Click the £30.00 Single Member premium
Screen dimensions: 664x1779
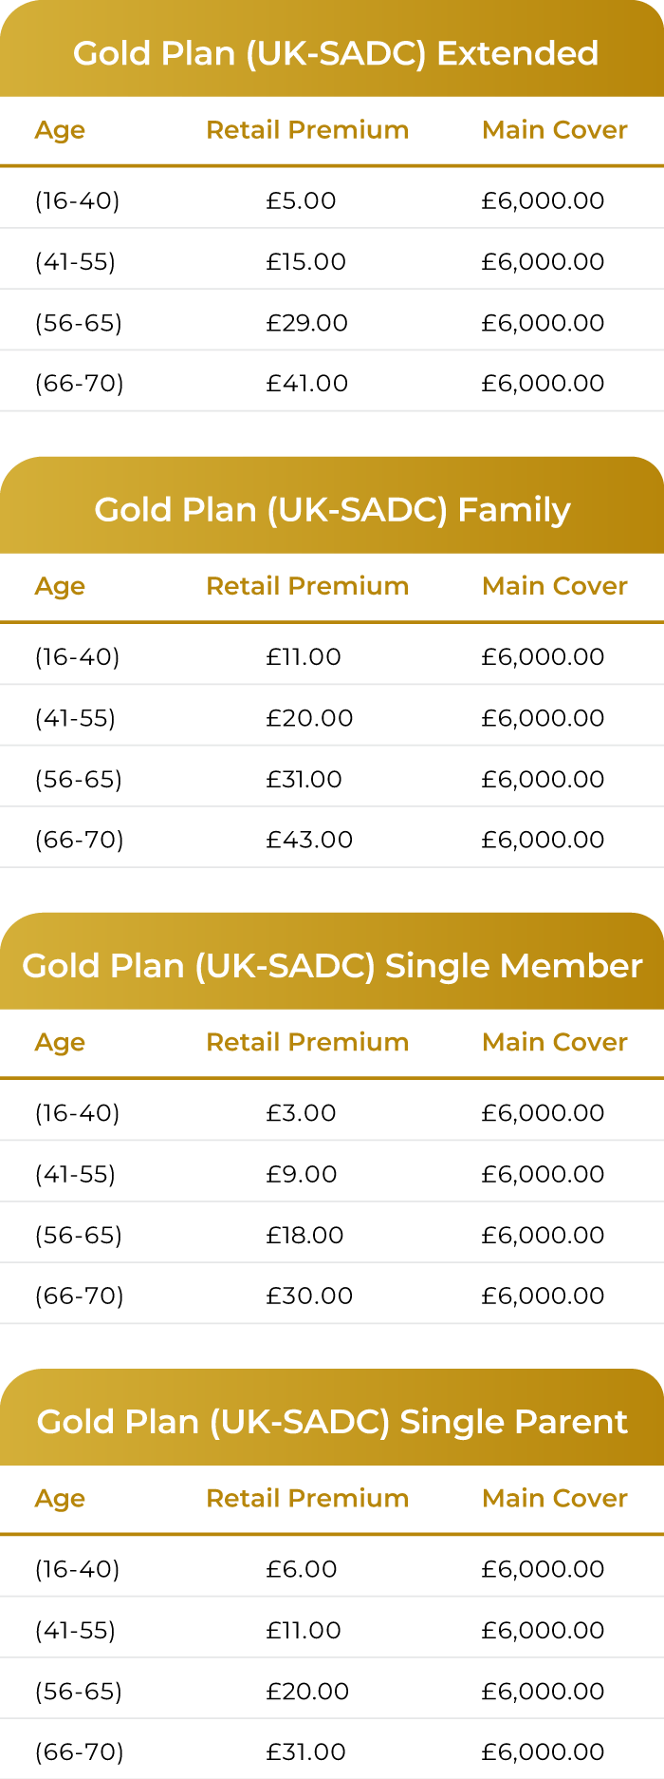(309, 1296)
